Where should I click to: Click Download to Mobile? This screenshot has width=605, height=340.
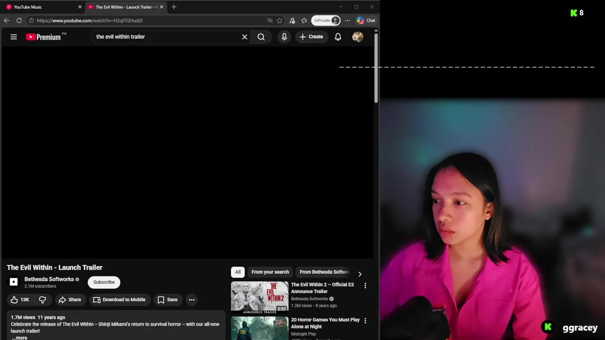[119, 300]
